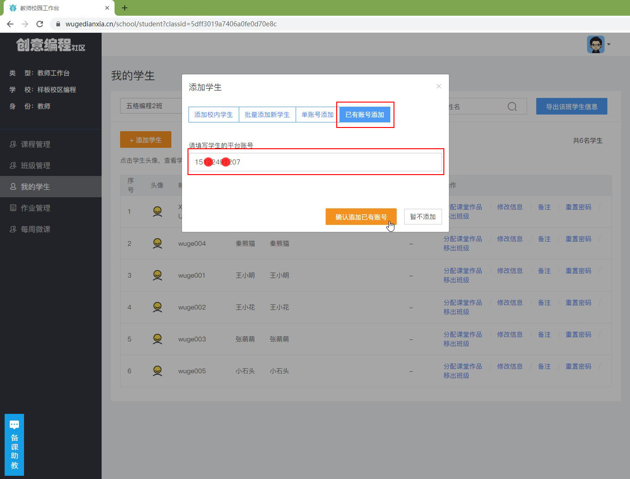This screenshot has width=630, height=479.
Task: Open the 备课助教 chat widget
Action: (x=14, y=445)
